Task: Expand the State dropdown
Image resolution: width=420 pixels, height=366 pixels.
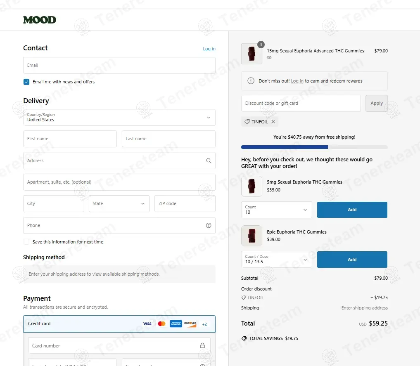Action: pyautogui.click(x=119, y=204)
